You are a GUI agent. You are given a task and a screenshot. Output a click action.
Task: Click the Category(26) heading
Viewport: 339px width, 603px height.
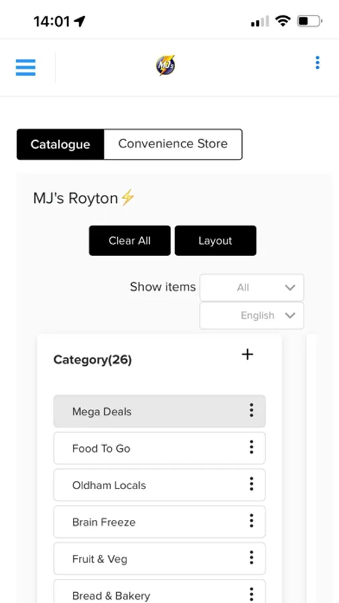[92, 360]
